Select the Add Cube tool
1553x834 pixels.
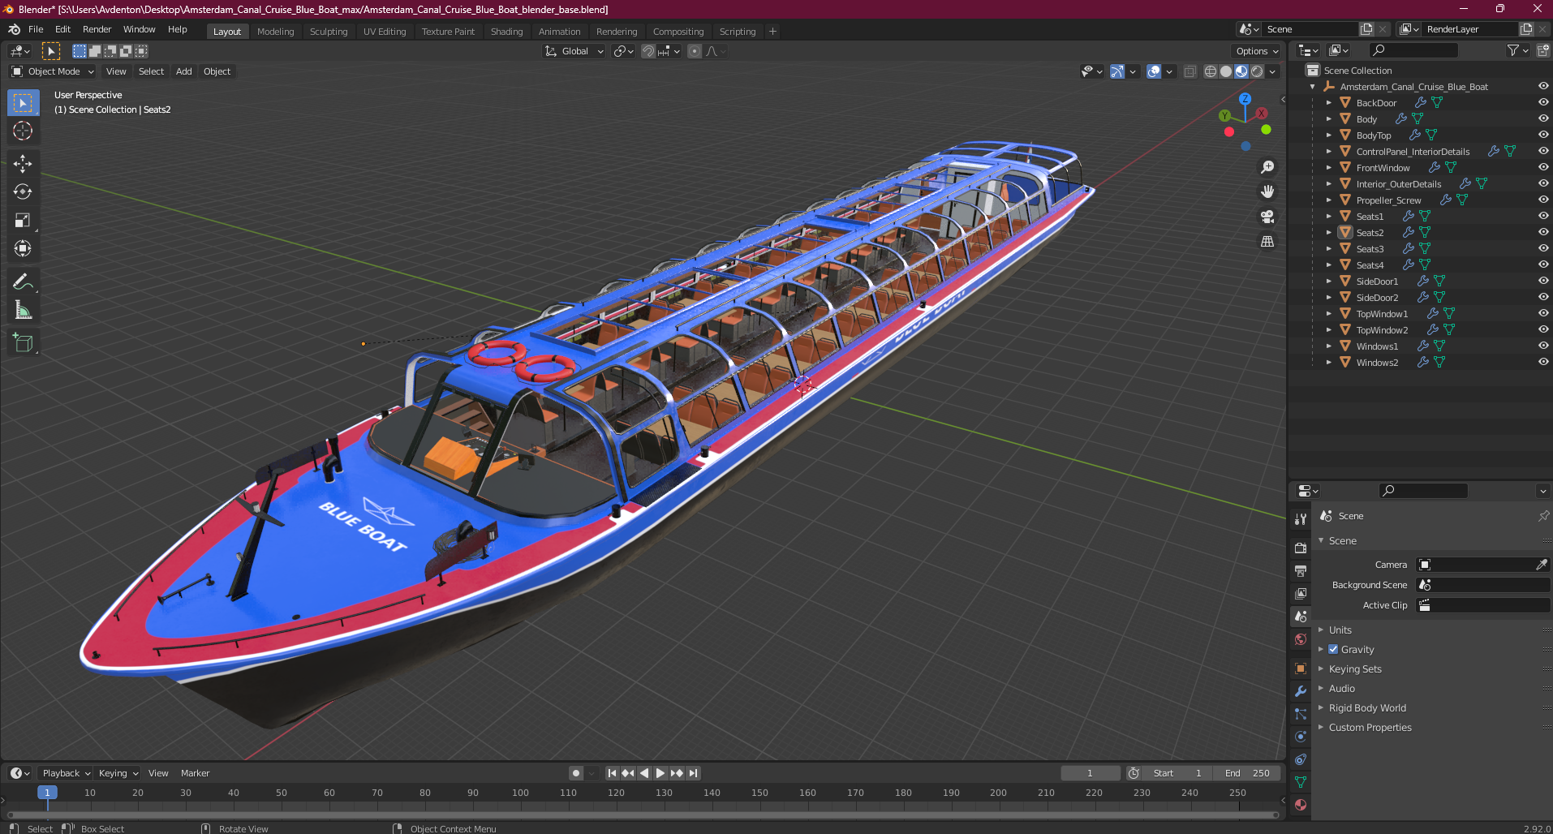pos(23,343)
